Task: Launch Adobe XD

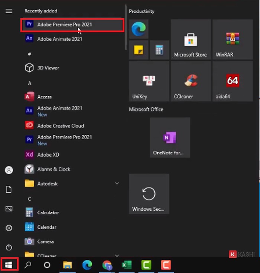Action: (72, 155)
